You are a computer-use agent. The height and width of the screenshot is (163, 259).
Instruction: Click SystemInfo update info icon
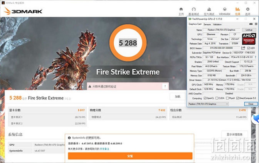69,138
